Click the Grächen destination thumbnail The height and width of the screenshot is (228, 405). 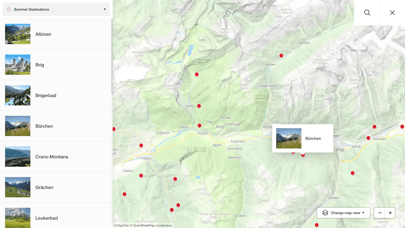click(17, 187)
